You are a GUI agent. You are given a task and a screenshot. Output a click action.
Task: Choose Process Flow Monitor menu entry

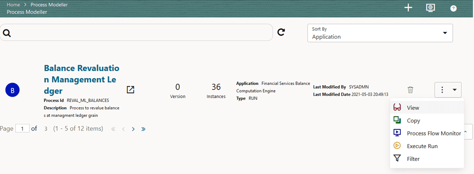pos(427,133)
